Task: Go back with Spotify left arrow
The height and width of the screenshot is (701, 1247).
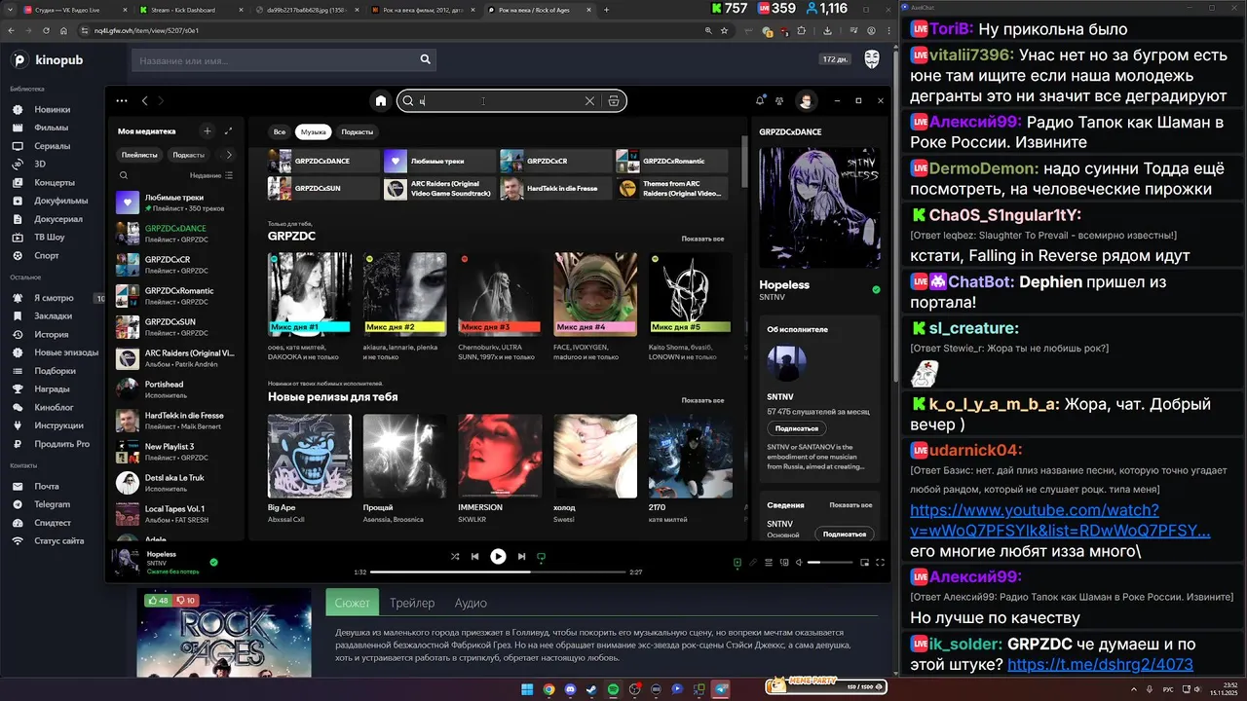Action: click(145, 100)
